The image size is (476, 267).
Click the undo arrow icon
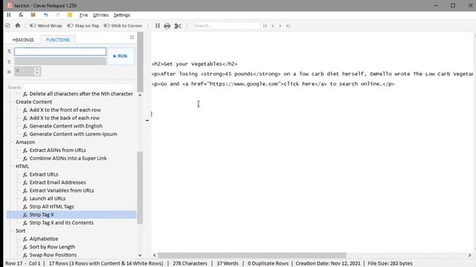click(x=45, y=15)
